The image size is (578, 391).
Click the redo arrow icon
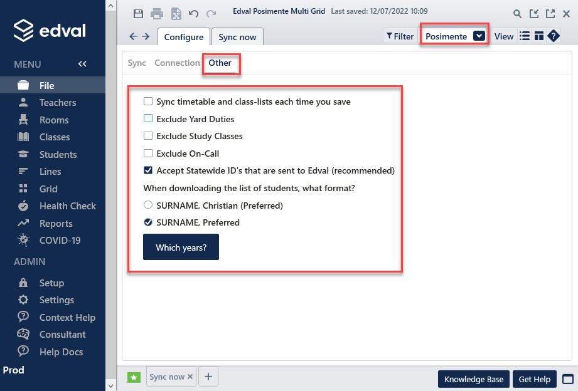[211, 14]
